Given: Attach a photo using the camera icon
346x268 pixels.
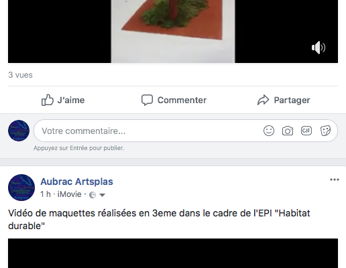Looking at the screenshot, I should pyautogui.click(x=288, y=131).
